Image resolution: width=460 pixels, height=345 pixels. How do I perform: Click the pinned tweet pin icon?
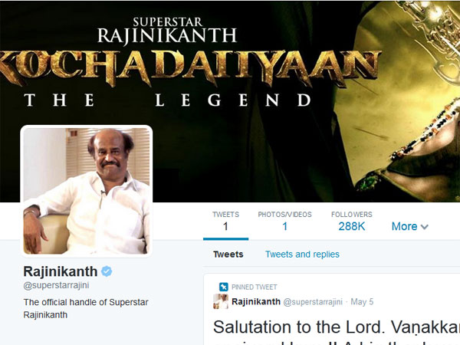[224, 287]
